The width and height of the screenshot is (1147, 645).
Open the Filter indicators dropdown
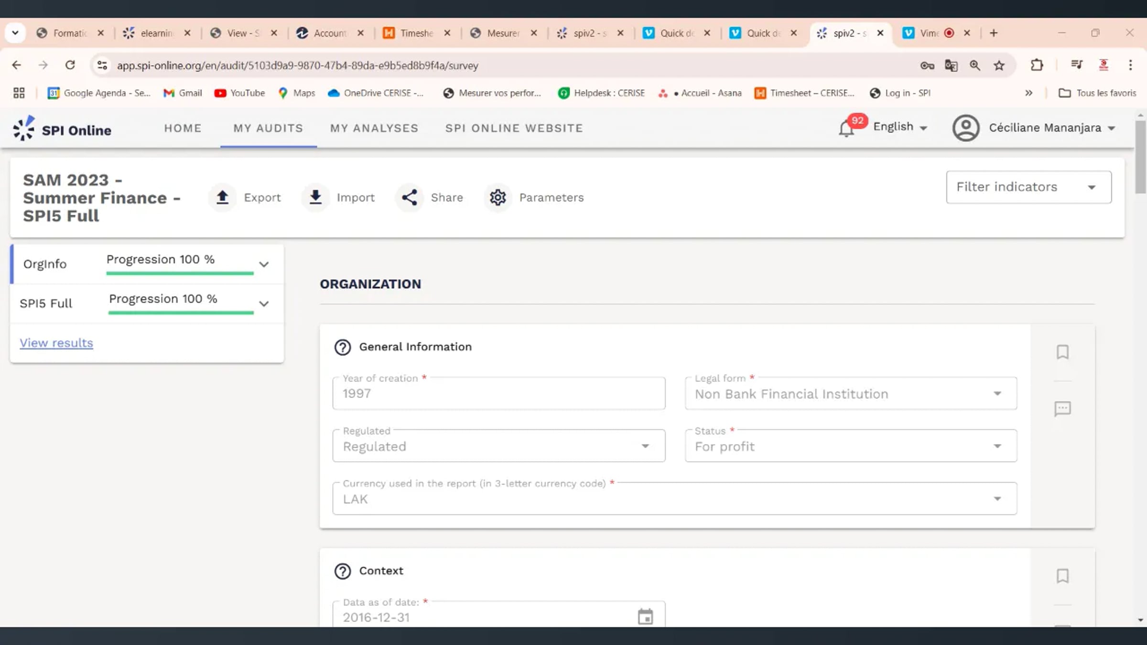pos(1028,187)
